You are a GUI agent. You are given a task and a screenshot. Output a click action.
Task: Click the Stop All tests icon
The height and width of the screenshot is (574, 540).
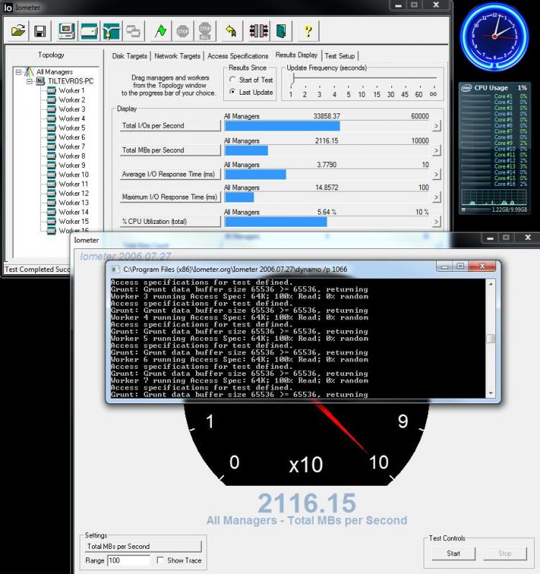coord(205,31)
